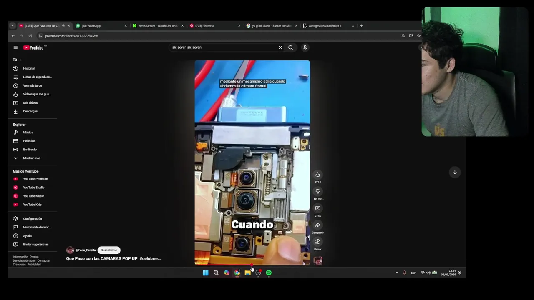Viewport: 534px width, 300px height.
Task: Open volume control in system tray
Action: 428,272
